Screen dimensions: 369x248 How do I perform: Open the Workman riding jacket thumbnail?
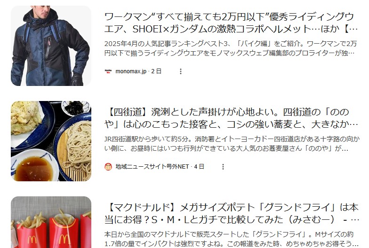(x=51, y=46)
